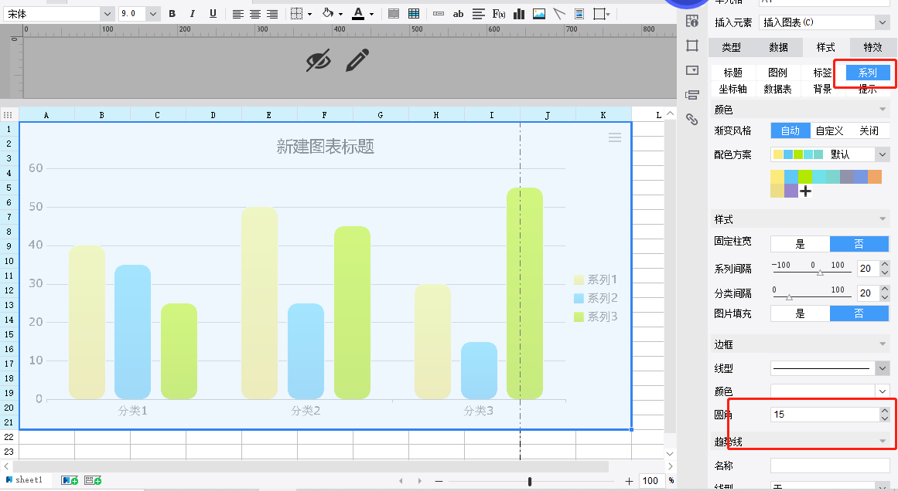
Task: Click the unmerge cells grid icon
Action: (x=414, y=14)
